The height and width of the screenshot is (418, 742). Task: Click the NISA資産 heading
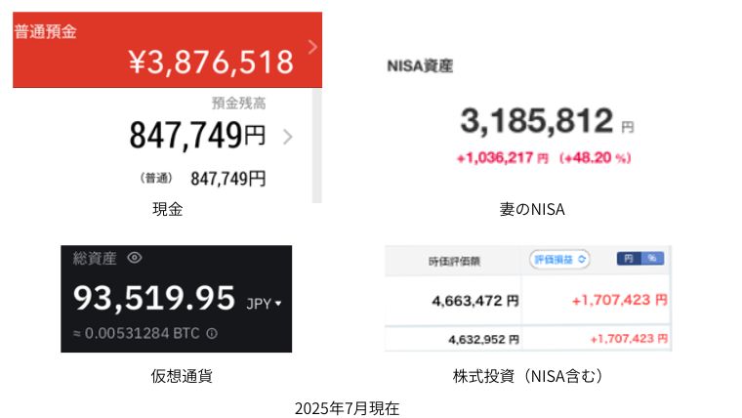[420, 65]
